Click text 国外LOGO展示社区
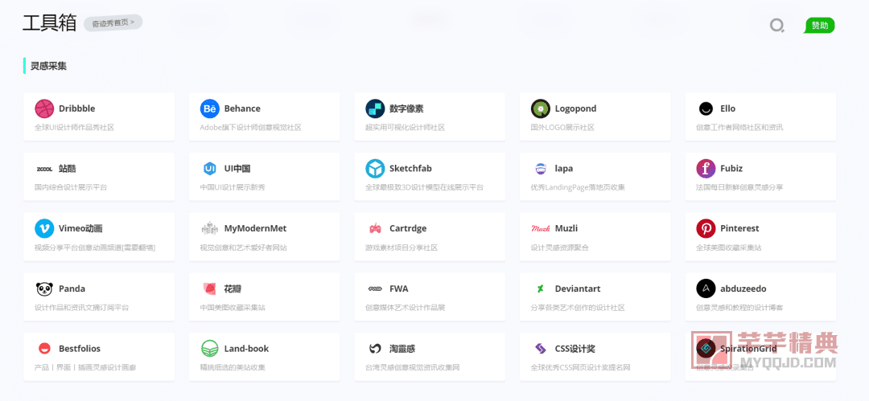Screen dimensions: 869x401 pos(562,128)
